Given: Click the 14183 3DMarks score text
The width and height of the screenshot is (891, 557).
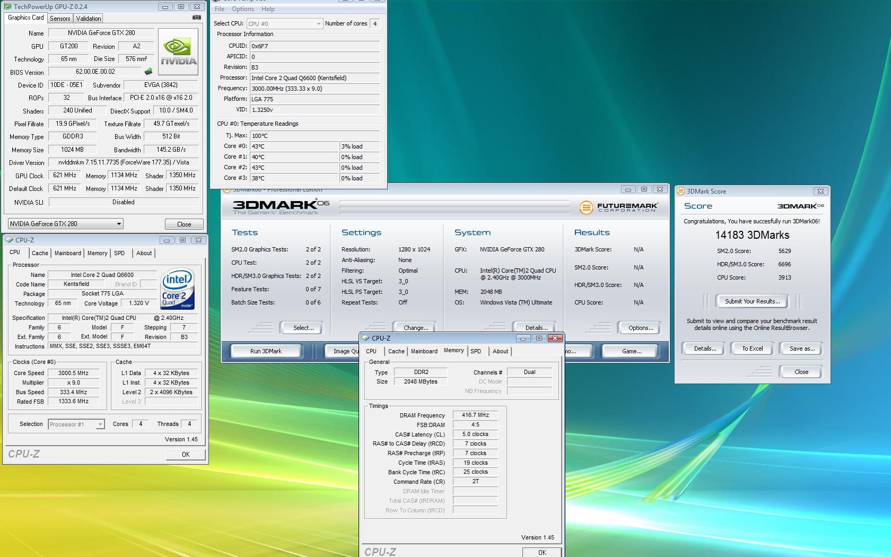Looking at the screenshot, I should point(752,235).
